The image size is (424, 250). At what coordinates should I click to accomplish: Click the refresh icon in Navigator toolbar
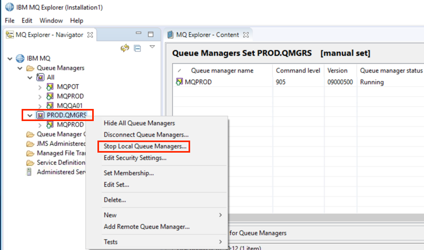tap(125, 48)
